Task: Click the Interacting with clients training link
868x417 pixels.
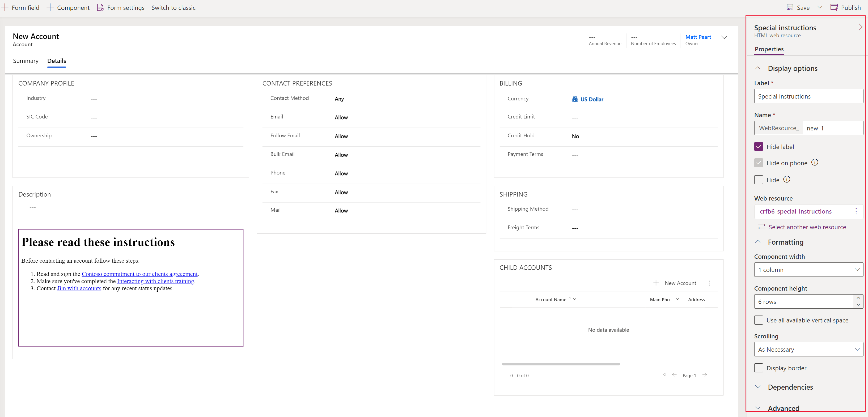Action: coord(155,281)
